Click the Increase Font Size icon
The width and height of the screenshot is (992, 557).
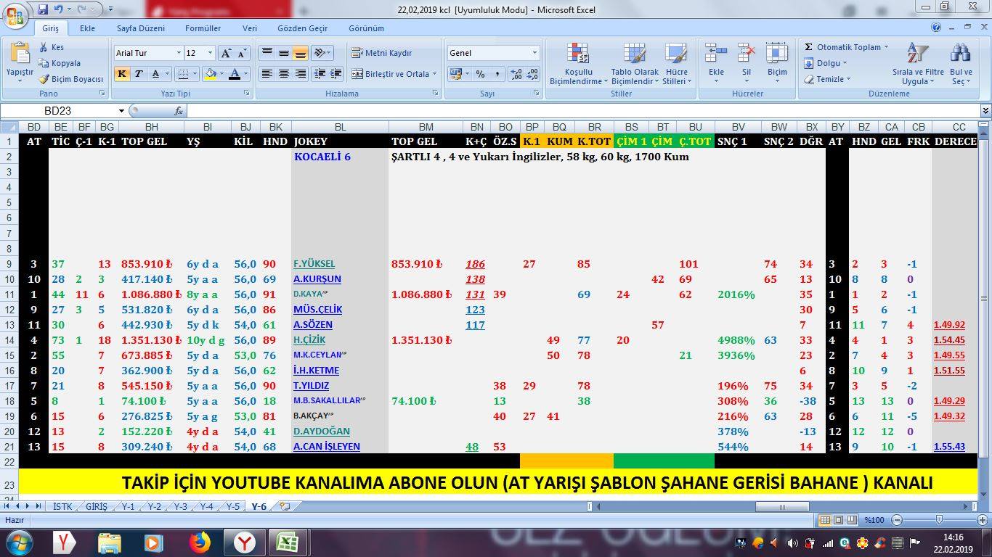(x=227, y=53)
